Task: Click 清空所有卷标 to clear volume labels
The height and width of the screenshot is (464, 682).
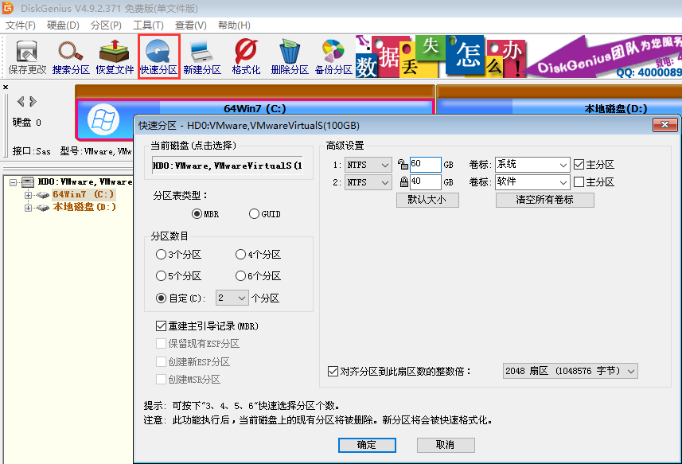Action: coord(544,200)
